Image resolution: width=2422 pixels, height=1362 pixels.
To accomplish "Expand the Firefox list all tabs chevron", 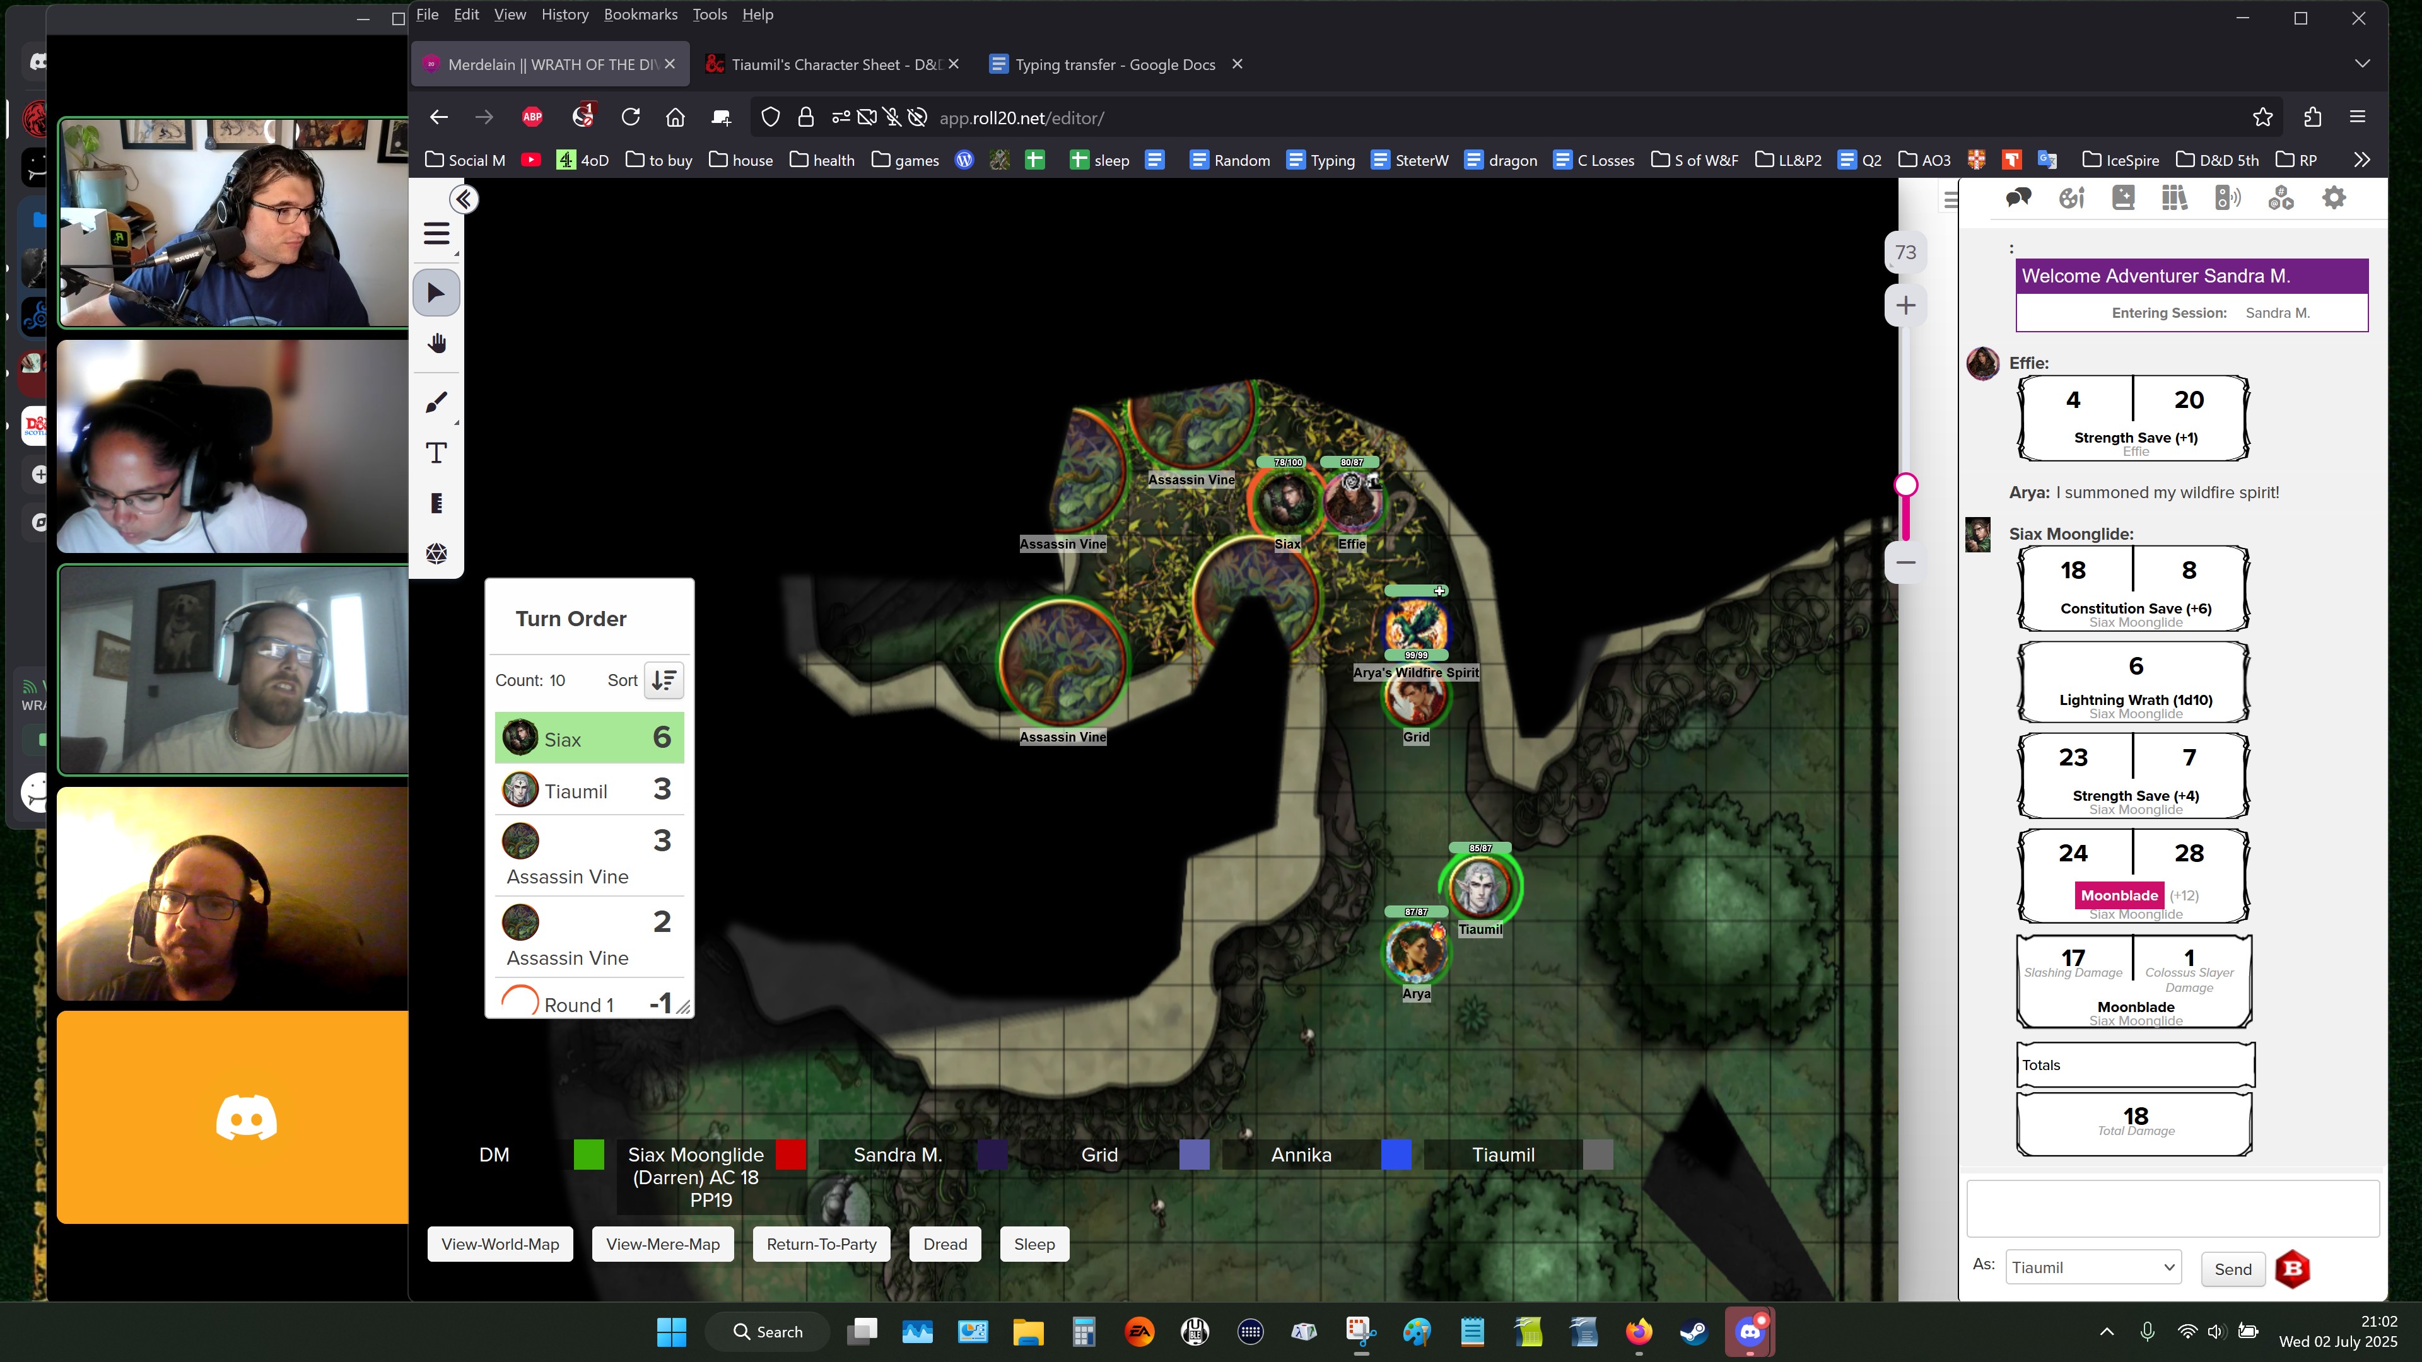I will tap(2362, 64).
